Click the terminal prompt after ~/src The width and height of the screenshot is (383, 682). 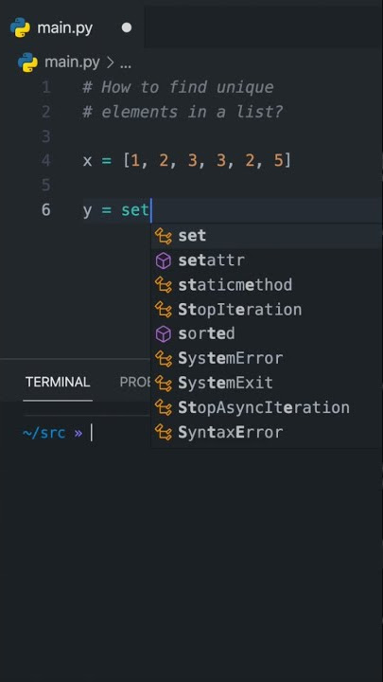click(x=91, y=433)
